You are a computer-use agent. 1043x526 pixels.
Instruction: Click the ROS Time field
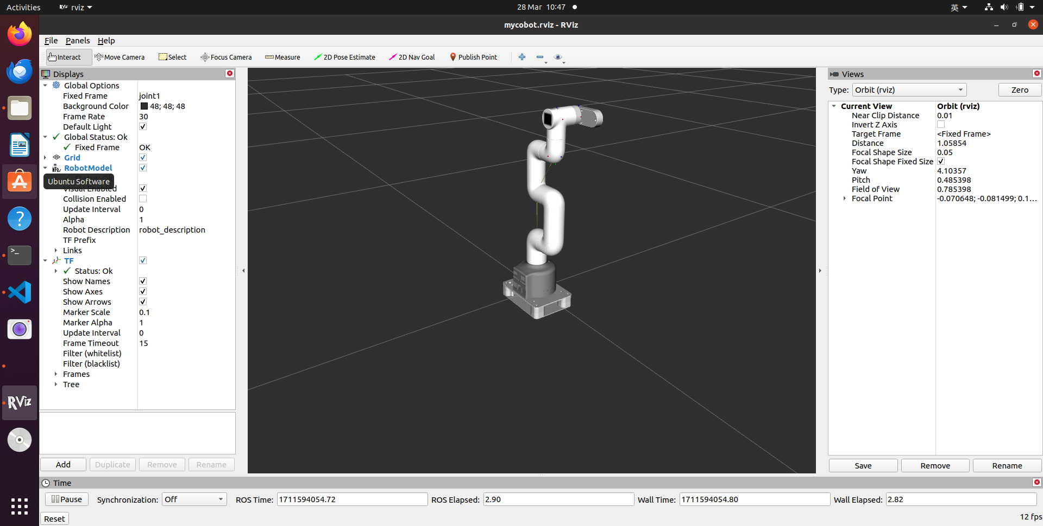pos(352,499)
